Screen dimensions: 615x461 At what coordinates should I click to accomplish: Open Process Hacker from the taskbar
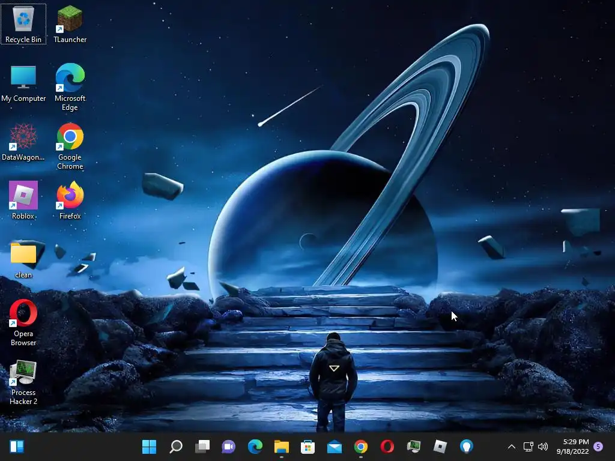coord(414,446)
